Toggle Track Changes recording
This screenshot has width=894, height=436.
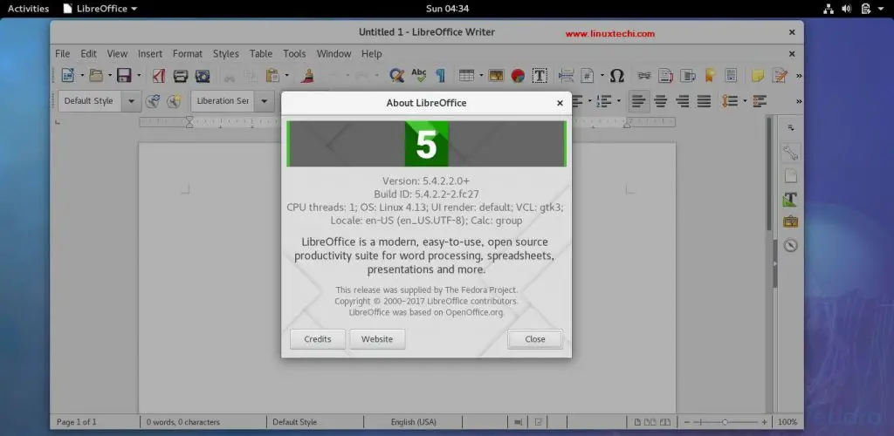pos(780,75)
